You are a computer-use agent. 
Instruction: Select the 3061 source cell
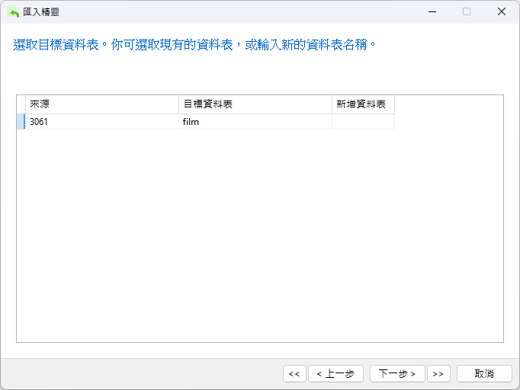click(101, 122)
